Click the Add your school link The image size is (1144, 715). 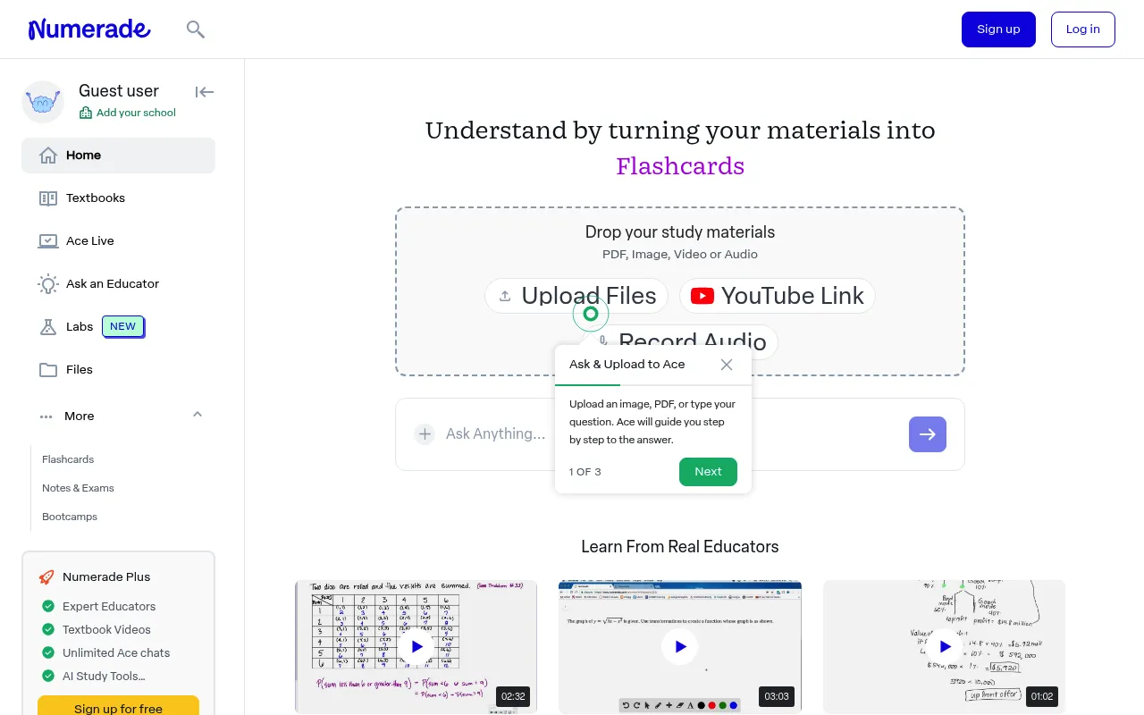(128, 113)
